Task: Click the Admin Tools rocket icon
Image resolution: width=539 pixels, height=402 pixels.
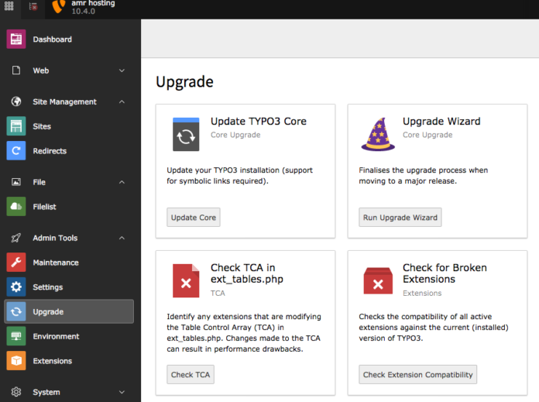Action: pyautogui.click(x=16, y=238)
